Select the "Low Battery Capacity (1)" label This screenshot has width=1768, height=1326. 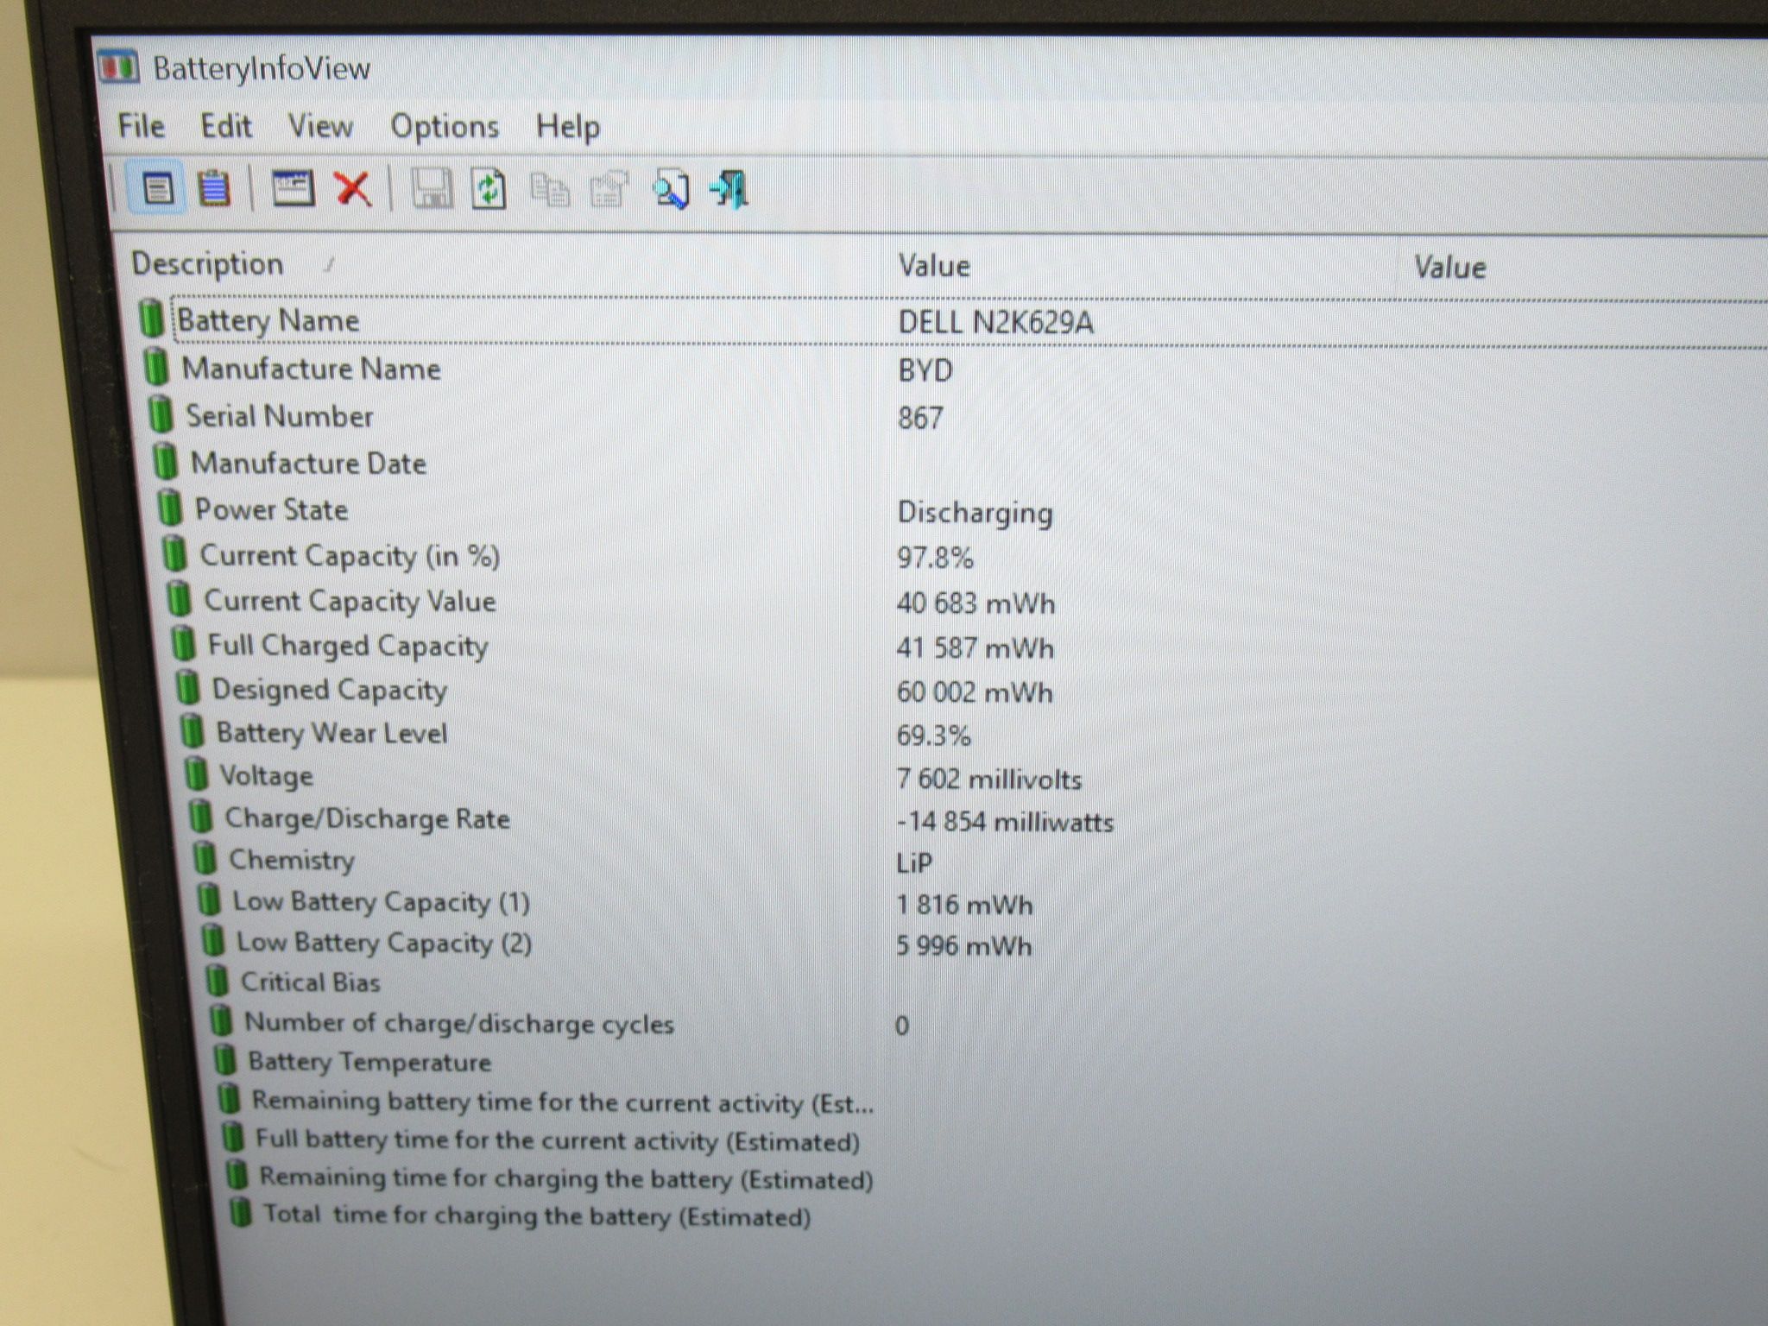click(x=381, y=902)
